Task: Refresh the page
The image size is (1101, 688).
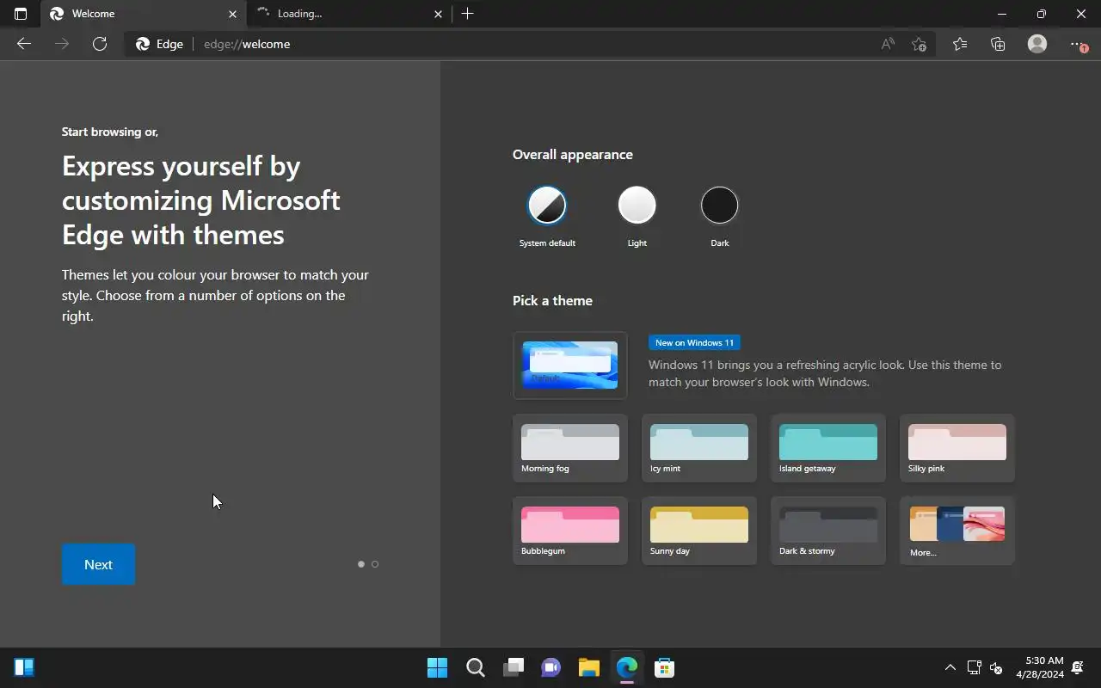Action: click(x=100, y=44)
